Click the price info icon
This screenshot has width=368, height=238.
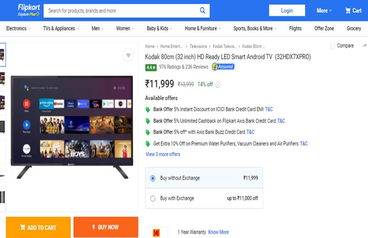coord(218,85)
